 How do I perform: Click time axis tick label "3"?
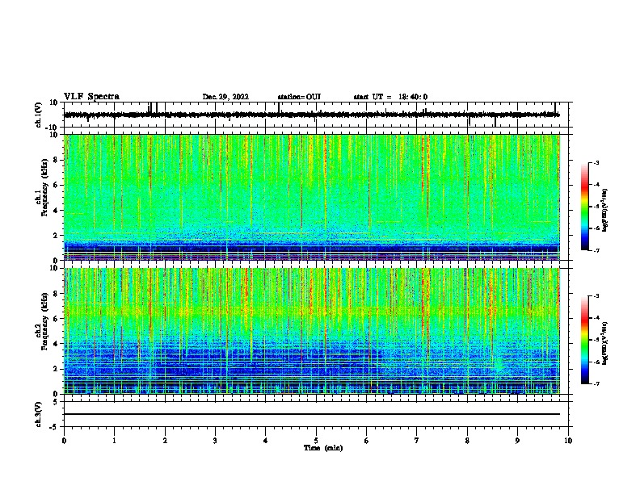tap(215, 441)
